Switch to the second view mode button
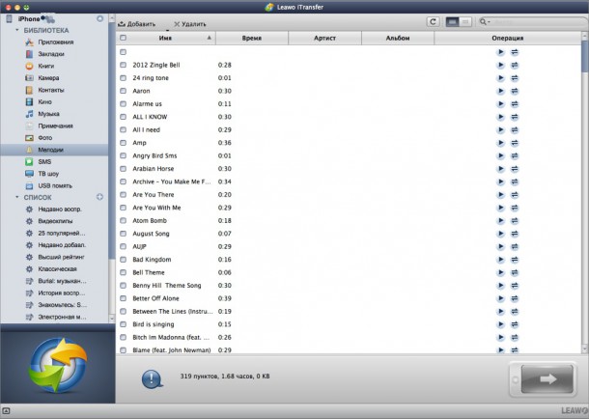Screen dimensions: 589x419 pyautogui.click(x=465, y=22)
